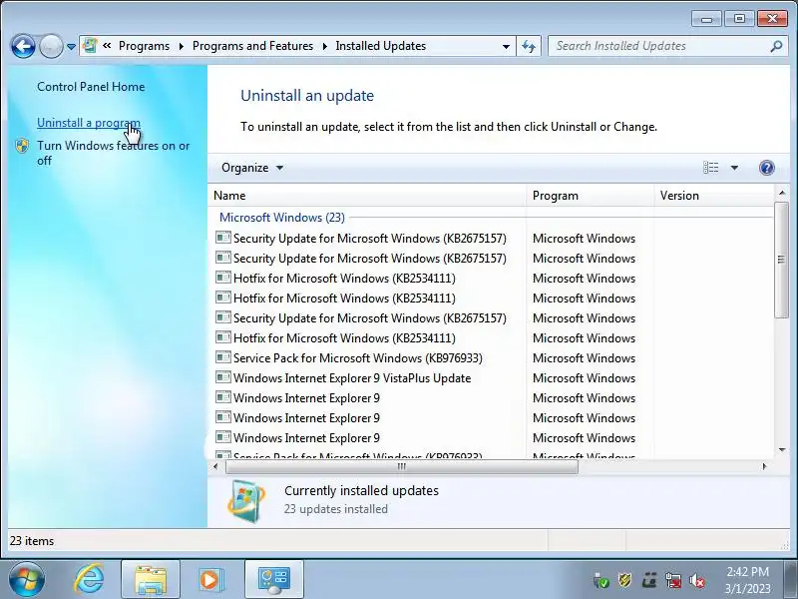The height and width of the screenshot is (599, 798).
Task: Open Help with the question mark icon
Action: pyautogui.click(x=766, y=168)
